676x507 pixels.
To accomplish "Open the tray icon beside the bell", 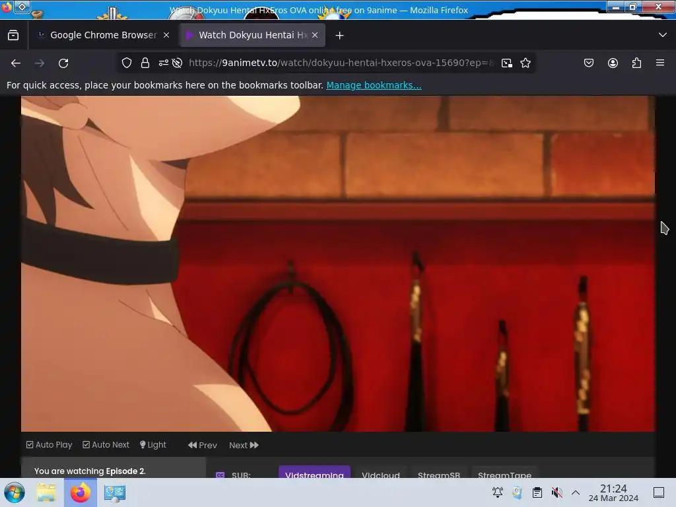I will coord(518,492).
